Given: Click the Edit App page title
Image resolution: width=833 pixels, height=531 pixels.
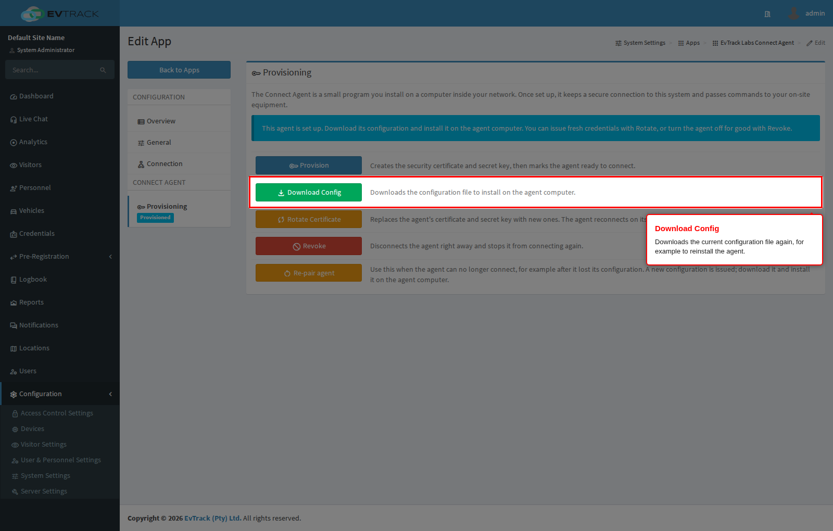Looking at the screenshot, I should coord(149,42).
